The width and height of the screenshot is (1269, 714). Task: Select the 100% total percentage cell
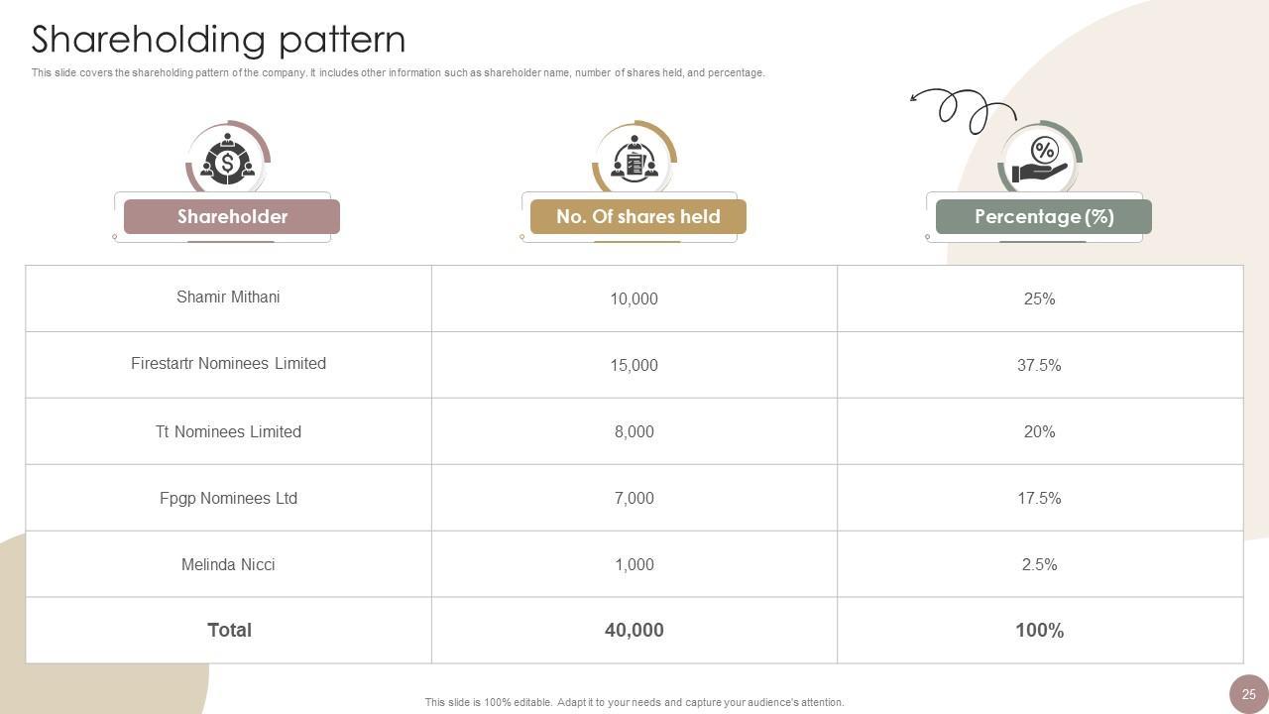(1039, 630)
